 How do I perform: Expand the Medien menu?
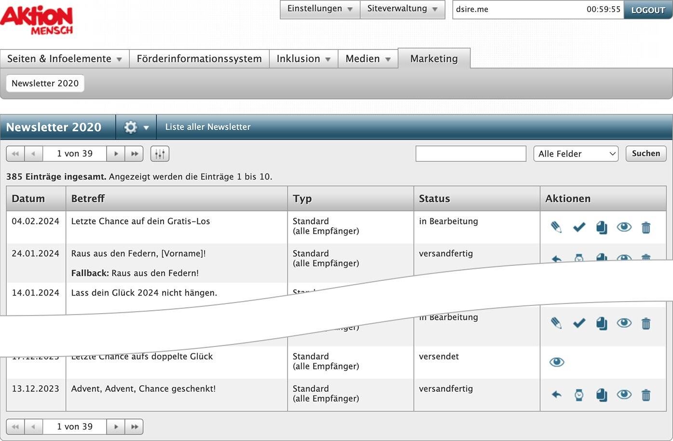(x=368, y=59)
